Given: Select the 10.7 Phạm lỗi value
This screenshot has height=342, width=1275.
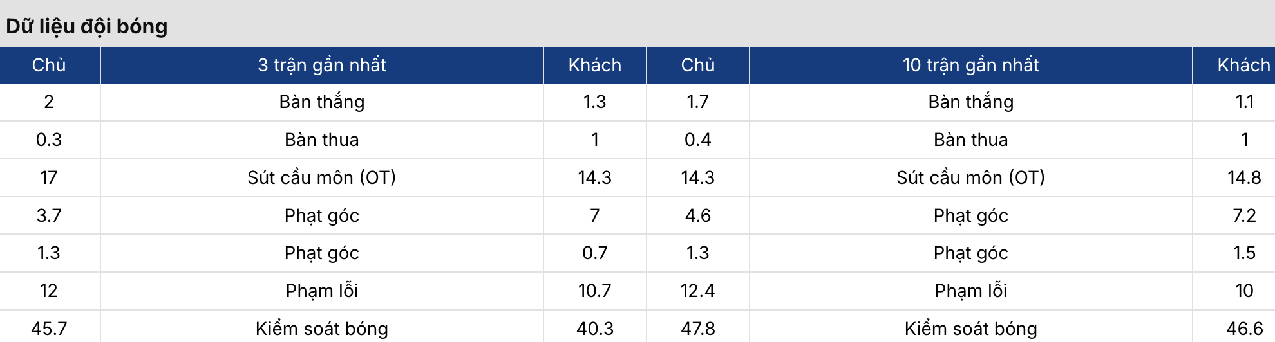Looking at the screenshot, I should (x=595, y=291).
